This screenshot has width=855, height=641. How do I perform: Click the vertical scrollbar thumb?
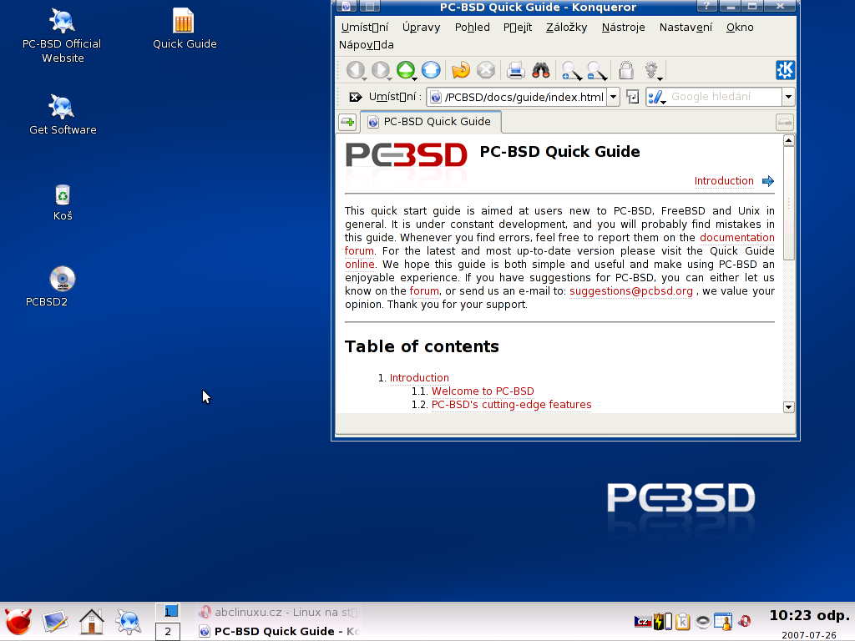coord(788,204)
